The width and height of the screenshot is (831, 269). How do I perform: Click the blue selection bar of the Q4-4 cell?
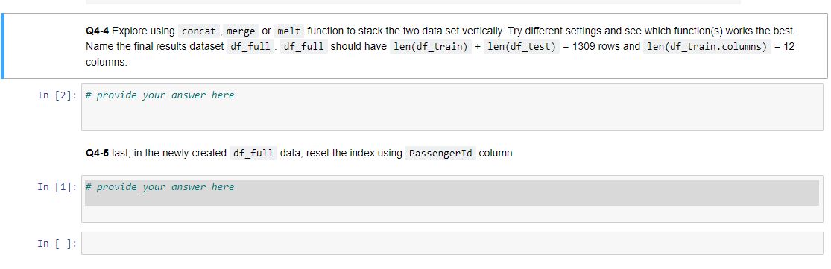point(3,46)
